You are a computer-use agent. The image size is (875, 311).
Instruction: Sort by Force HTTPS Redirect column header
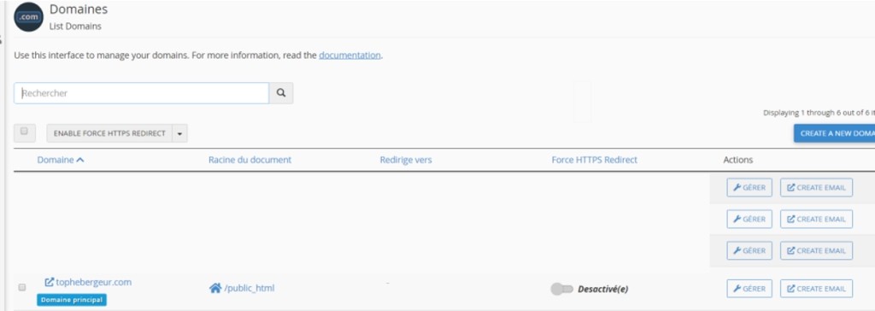coord(595,160)
